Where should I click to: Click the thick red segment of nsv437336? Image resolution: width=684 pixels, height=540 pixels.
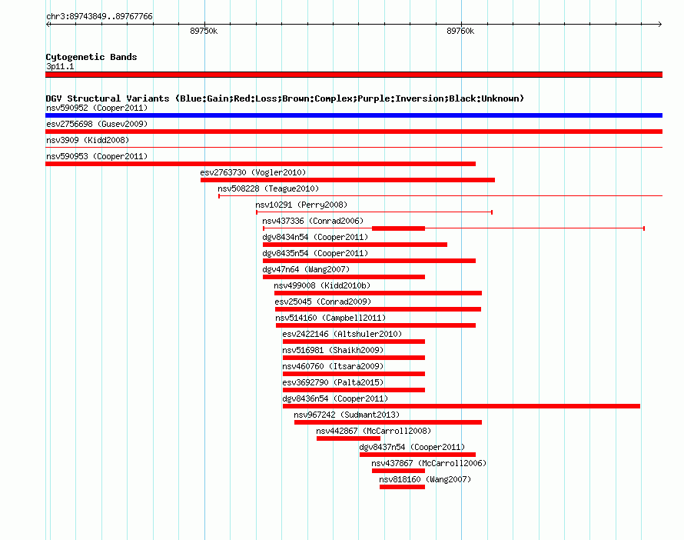tap(398, 228)
